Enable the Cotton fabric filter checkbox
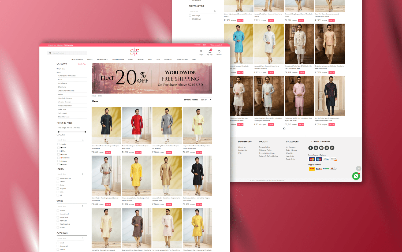402x252 pixels. tap(58, 185)
